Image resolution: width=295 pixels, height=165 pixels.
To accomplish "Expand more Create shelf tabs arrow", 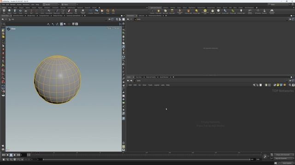I will click(100, 8).
